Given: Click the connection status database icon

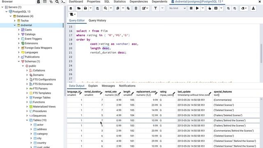Looking at the screenshot, I should pyautogui.click(x=71, y=8).
